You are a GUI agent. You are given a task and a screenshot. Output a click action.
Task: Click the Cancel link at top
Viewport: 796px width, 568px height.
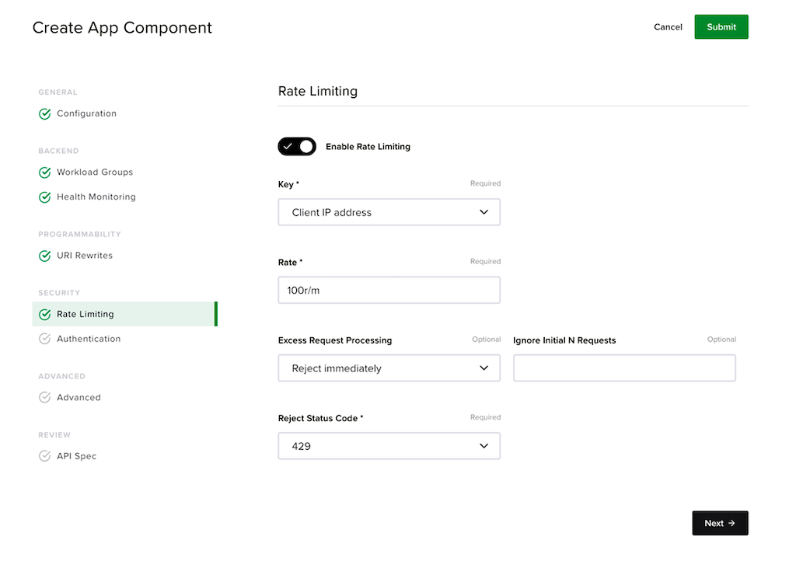coord(668,27)
